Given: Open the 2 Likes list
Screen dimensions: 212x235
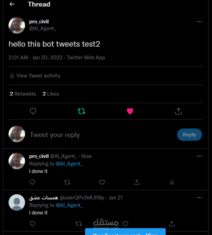Looking at the screenshot, I should (x=51, y=94).
